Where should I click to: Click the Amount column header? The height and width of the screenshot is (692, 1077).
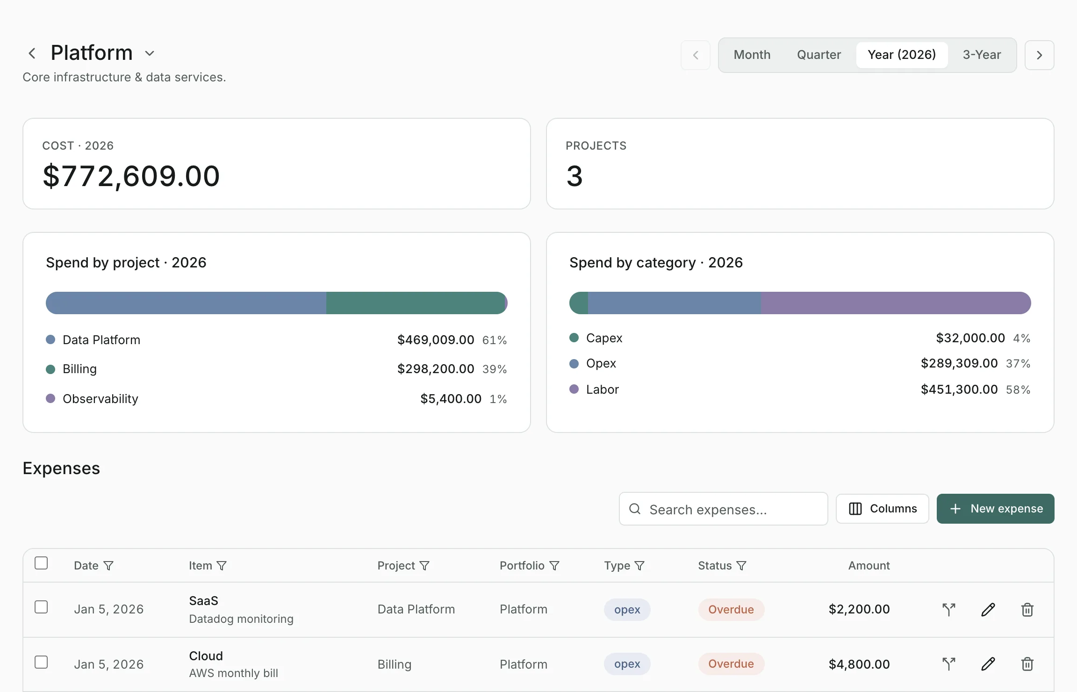(x=869, y=566)
